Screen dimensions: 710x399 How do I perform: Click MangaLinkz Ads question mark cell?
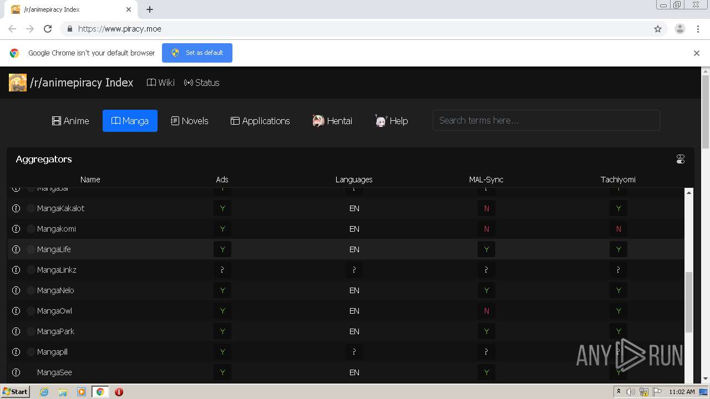(x=222, y=270)
